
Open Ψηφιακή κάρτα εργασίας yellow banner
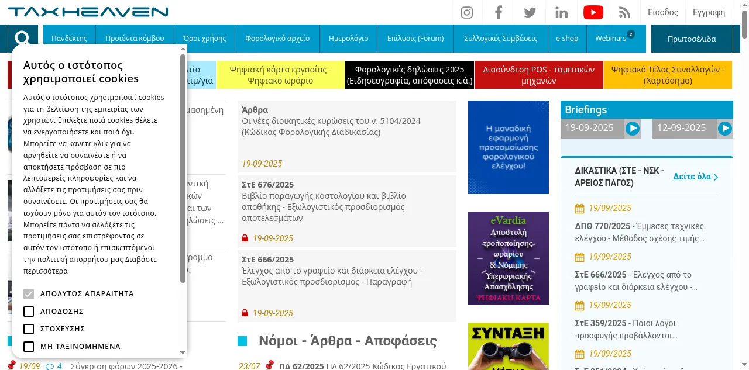(x=280, y=75)
